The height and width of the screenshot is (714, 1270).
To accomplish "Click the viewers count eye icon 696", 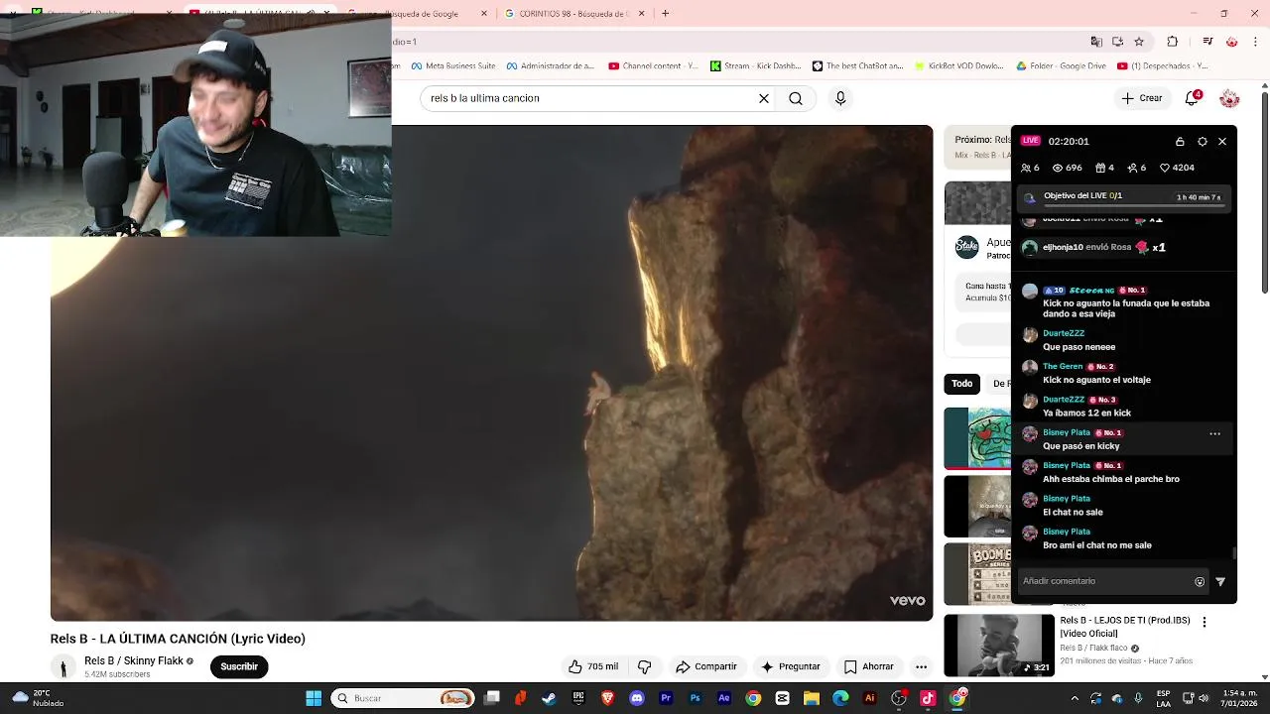I will pos(1068,168).
